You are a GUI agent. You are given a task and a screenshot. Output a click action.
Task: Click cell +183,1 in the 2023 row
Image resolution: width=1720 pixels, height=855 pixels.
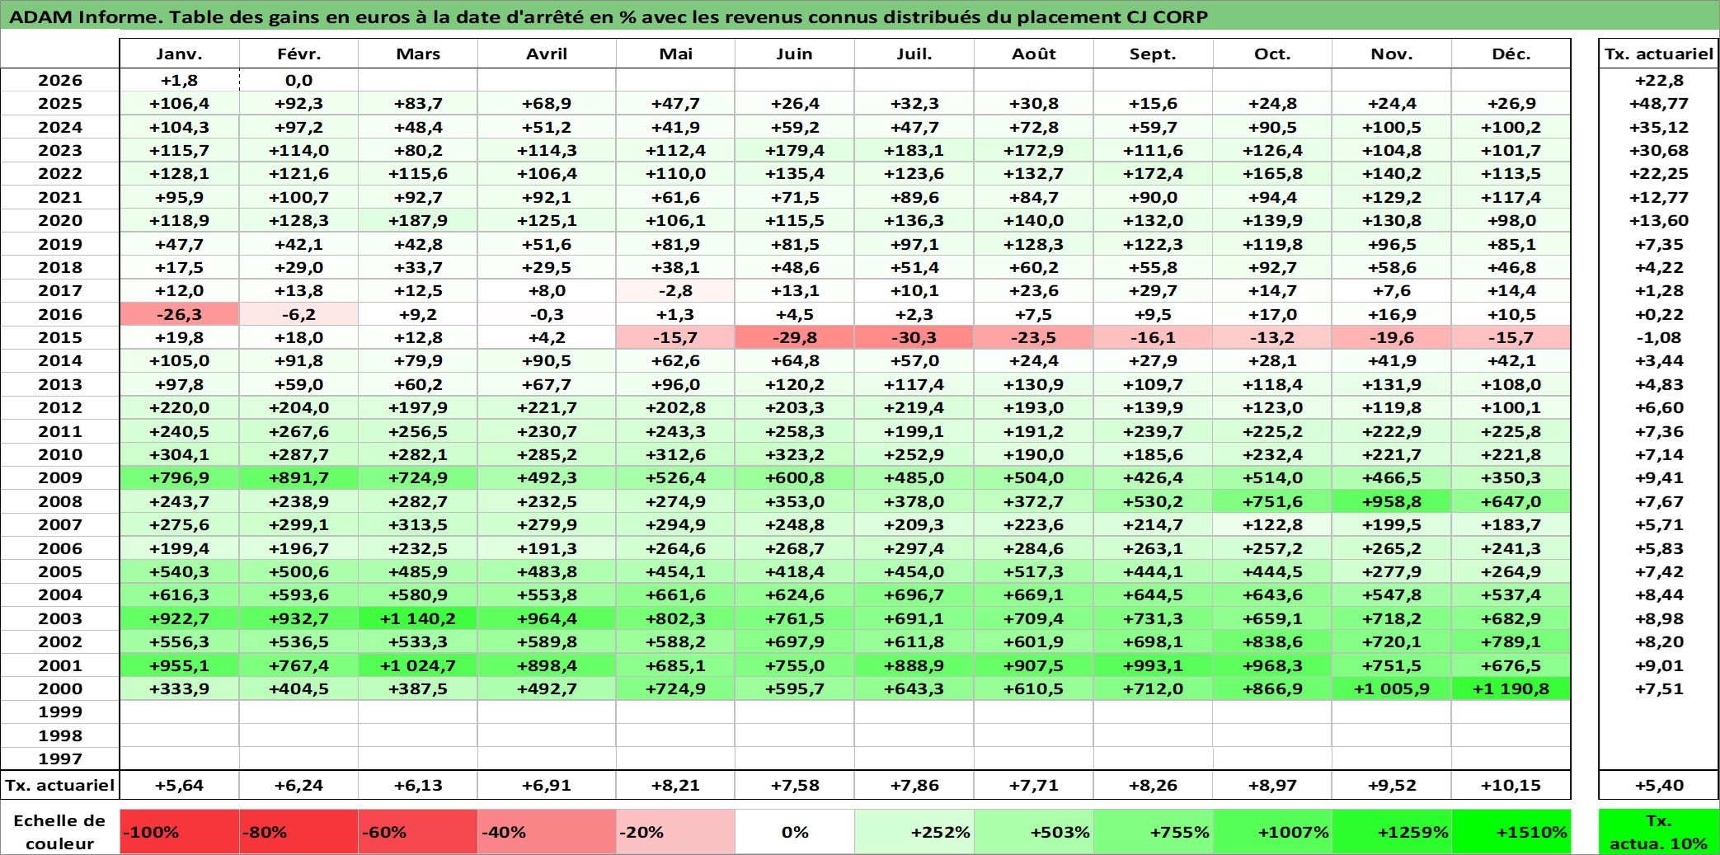[914, 150]
